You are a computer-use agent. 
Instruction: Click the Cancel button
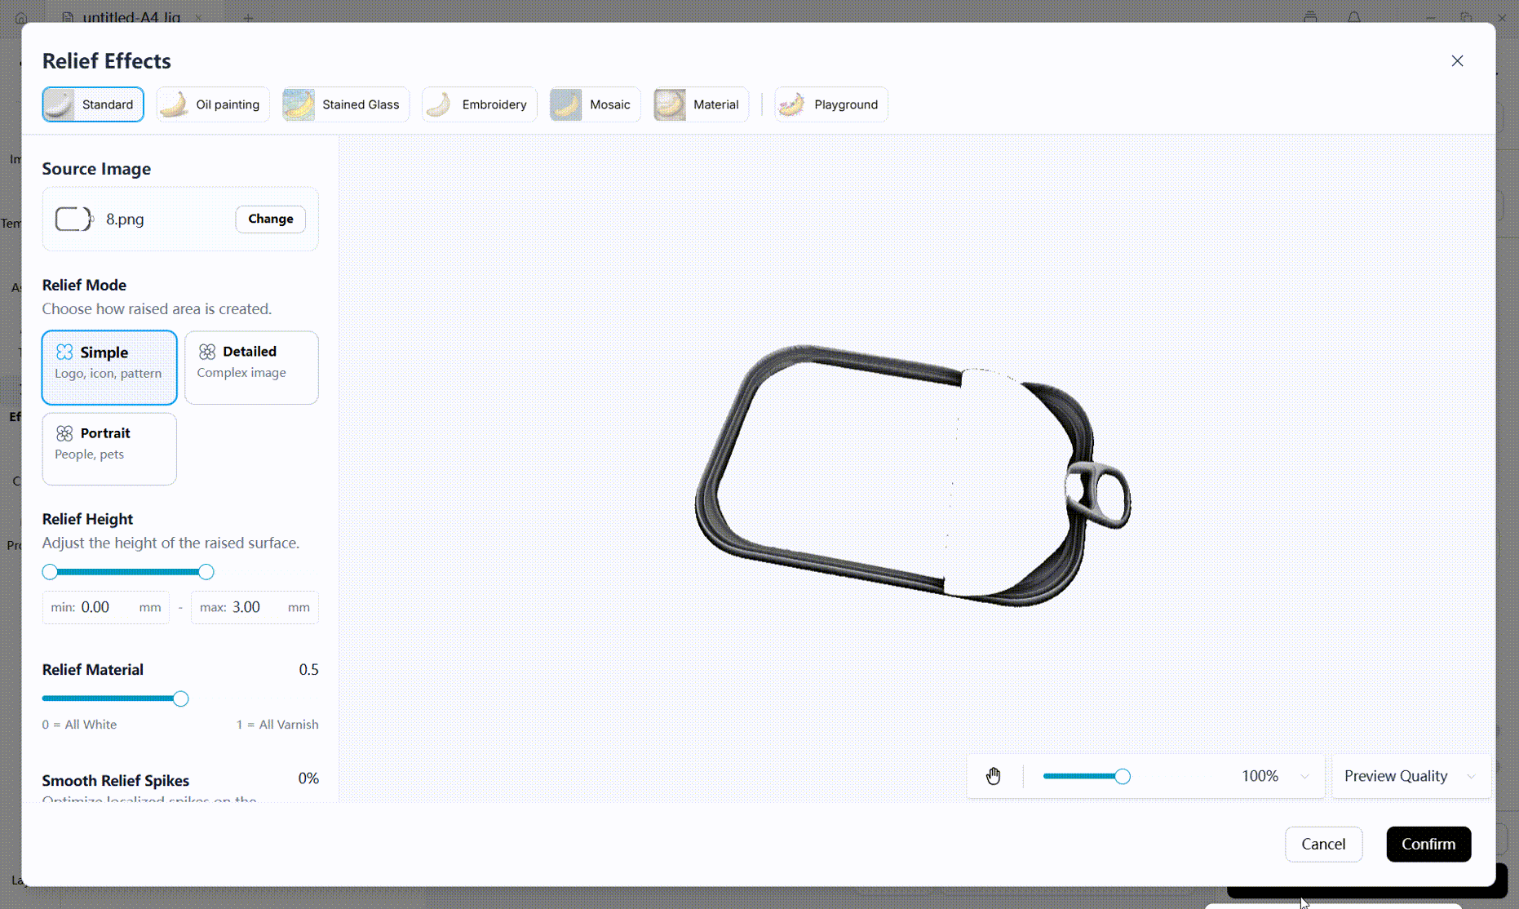coord(1323,844)
